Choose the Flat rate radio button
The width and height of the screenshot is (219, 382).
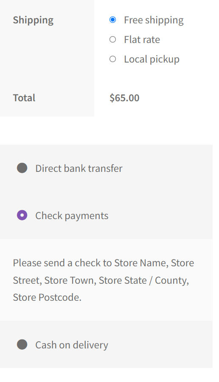pos(112,40)
